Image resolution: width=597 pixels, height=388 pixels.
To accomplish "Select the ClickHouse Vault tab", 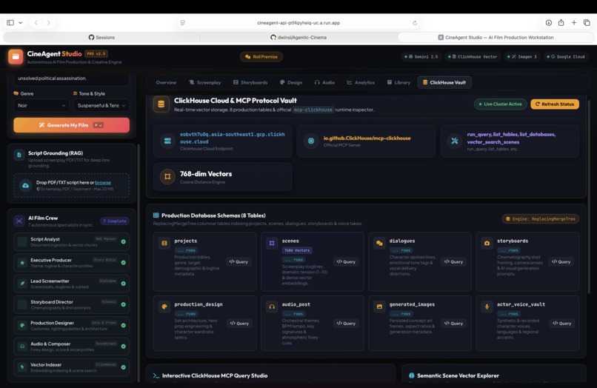I will [x=444, y=83].
